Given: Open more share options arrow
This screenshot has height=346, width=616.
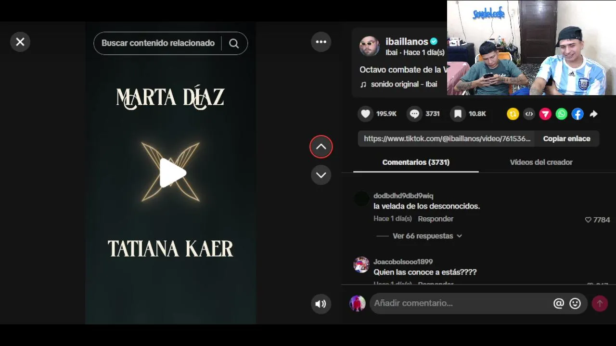Looking at the screenshot, I should (x=594, y=114).
